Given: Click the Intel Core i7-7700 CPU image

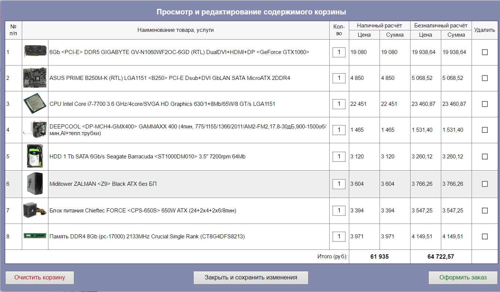Looking at the screenshot, I should coord(35,104).
